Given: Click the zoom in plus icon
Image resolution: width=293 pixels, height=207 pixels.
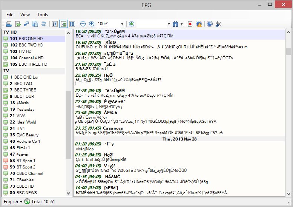Looking at the screenshot, I should pyautogui.click(x=92, y=24).
